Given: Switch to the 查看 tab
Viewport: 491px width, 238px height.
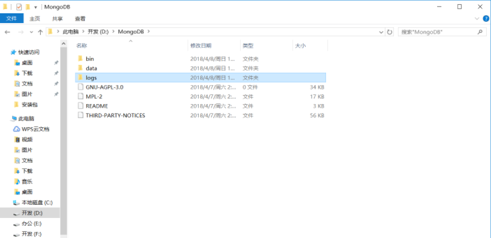Looking at the screenshot, I should (x=80, y=19).
